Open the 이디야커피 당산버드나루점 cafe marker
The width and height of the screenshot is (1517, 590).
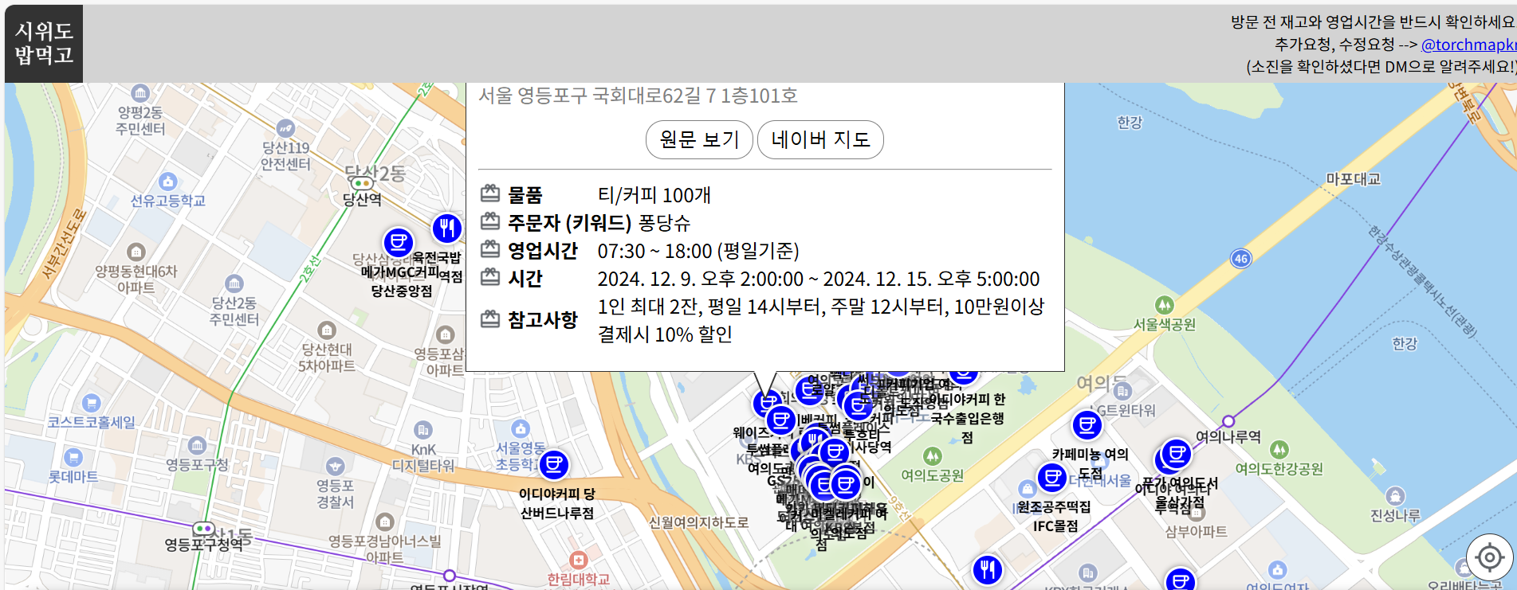[x=554, y=464]
